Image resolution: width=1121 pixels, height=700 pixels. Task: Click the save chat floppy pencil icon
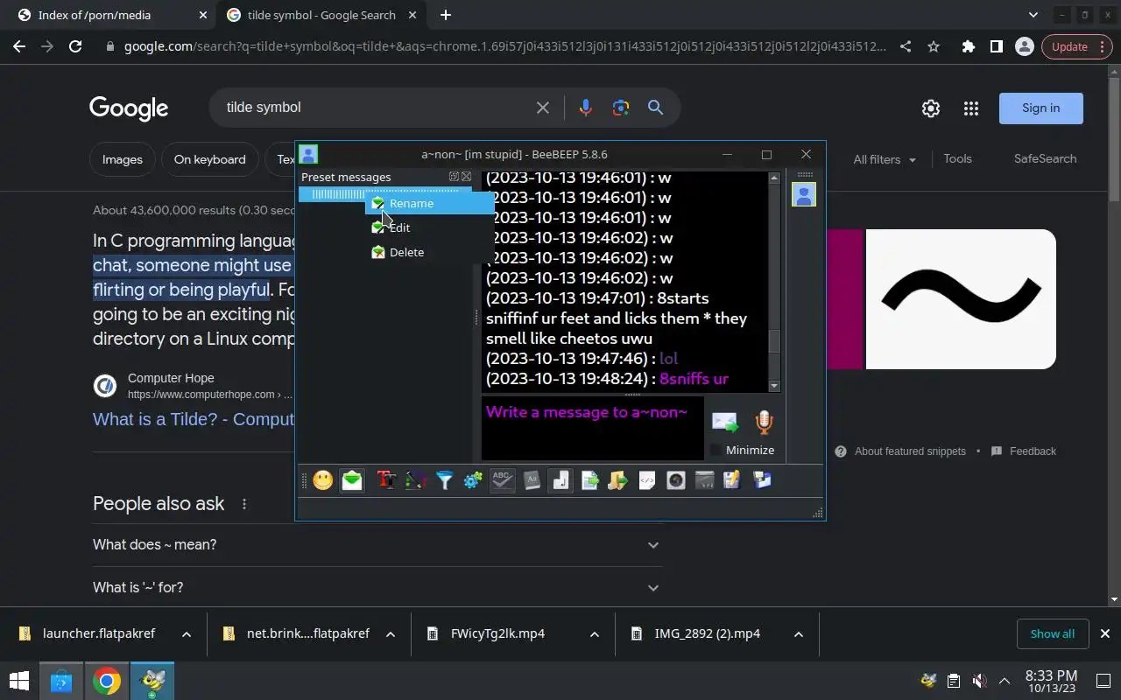click(733, 480)
